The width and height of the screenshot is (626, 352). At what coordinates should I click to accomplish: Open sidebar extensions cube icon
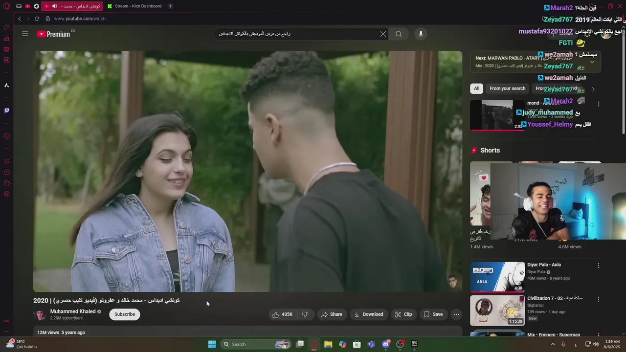[x=7, y=183]
